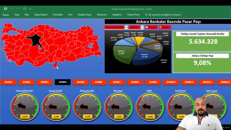Click the KMH gauge
Screen dimensions: 231x130
150,107
